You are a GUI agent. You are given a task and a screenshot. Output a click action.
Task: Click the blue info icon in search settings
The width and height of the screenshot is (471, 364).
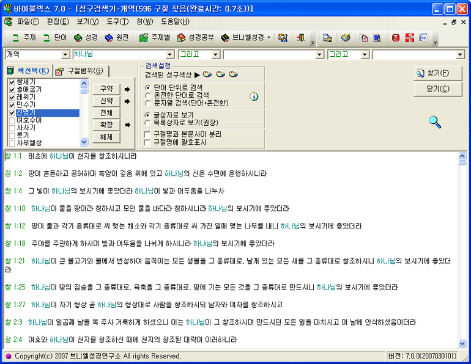click(254, 96)
